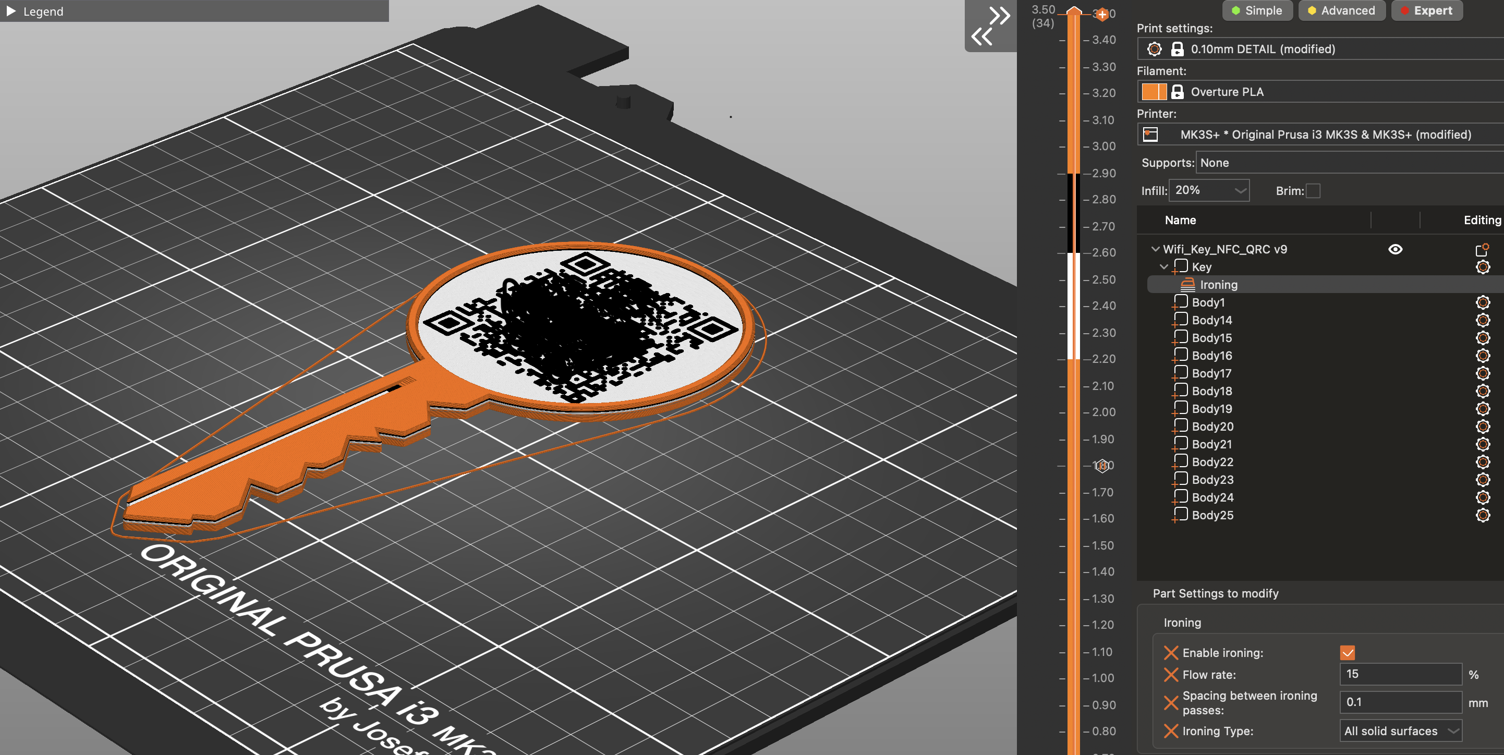Reset Flow rate with its X icon
1504x755 pixels.
click(1171, 674)
